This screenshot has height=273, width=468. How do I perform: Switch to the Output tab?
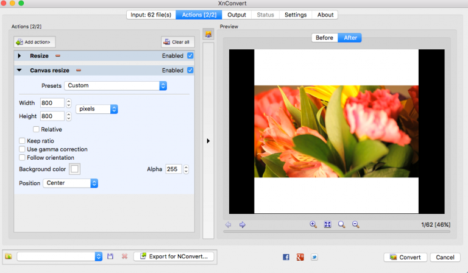click(236, 15)
